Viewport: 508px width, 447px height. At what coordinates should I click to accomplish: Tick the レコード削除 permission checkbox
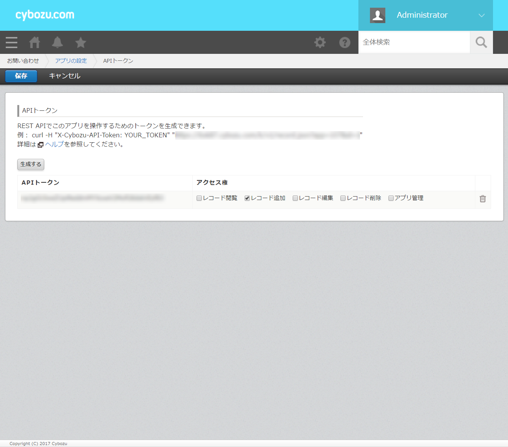343,198
